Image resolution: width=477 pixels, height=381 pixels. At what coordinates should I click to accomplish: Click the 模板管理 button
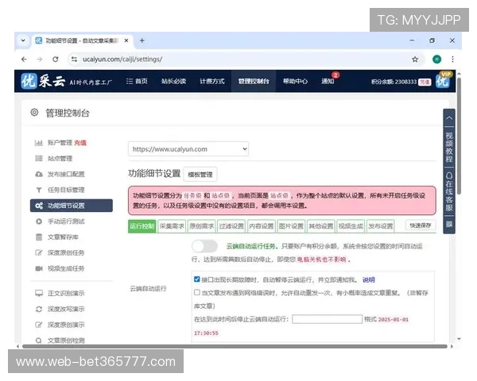pos(200,175)
